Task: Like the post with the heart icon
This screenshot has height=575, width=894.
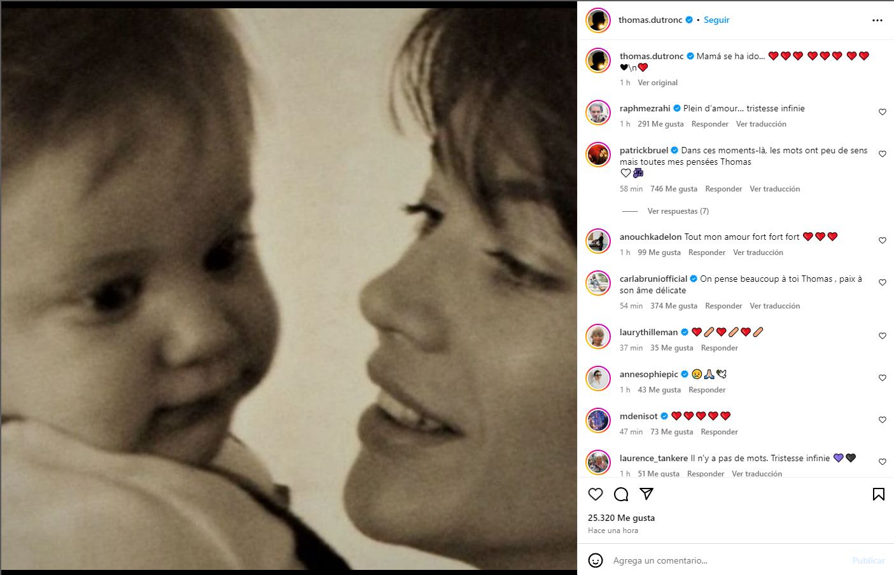Action: (596, 494)
